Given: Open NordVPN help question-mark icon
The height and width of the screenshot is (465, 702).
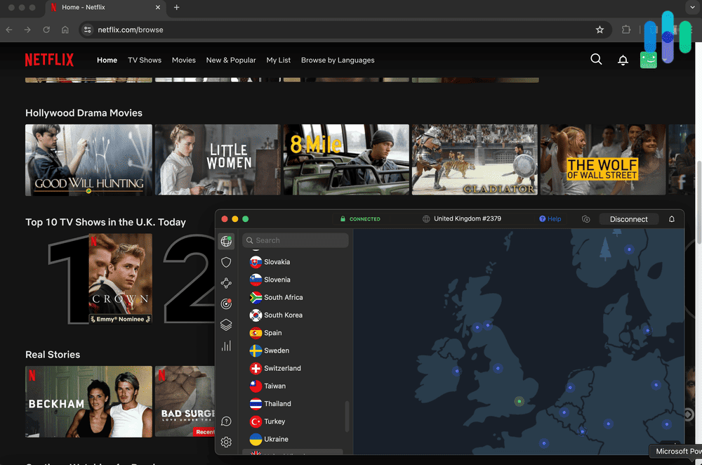Looking at the screenshot, I should click(x=226, y=421).
